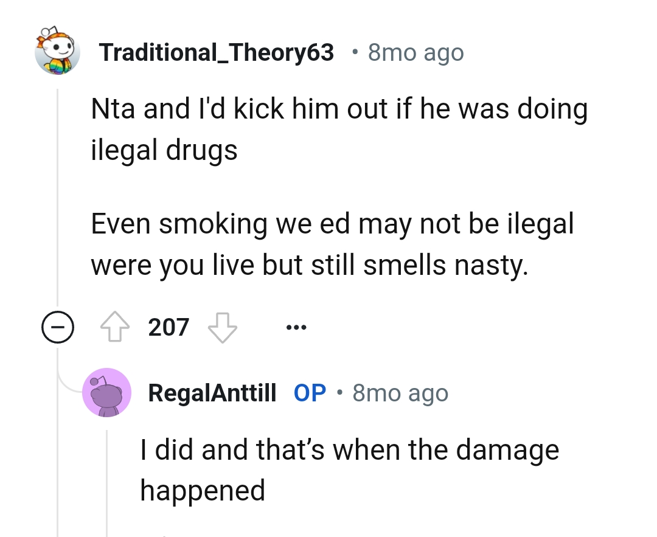
Task: Click the vote count showing 207
Action: 167,327
